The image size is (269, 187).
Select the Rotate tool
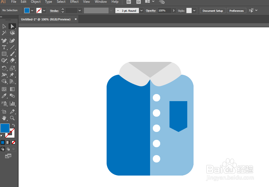point(4,68)
